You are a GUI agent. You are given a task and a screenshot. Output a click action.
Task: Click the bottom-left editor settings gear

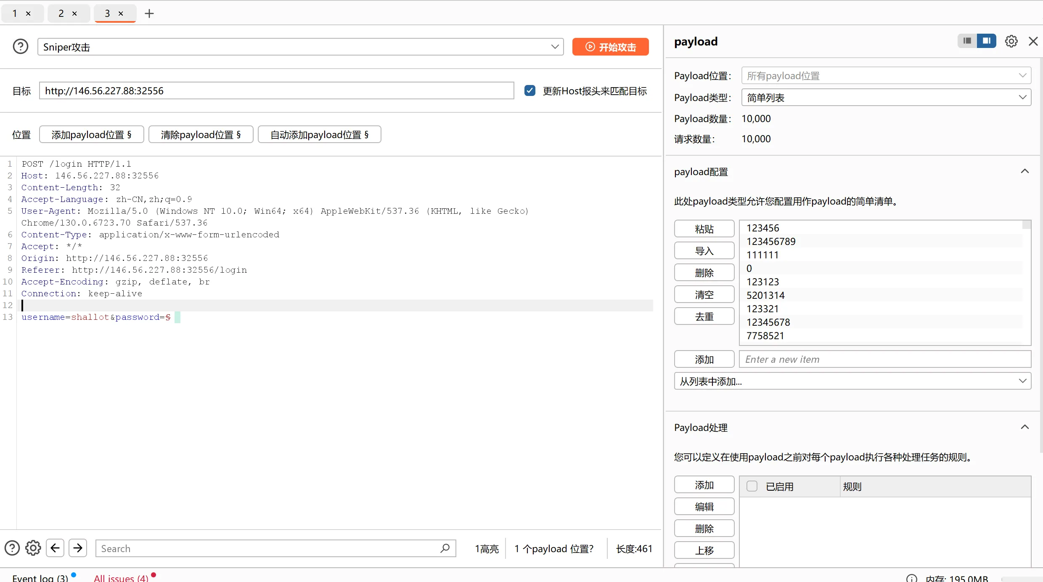point(33,548)
